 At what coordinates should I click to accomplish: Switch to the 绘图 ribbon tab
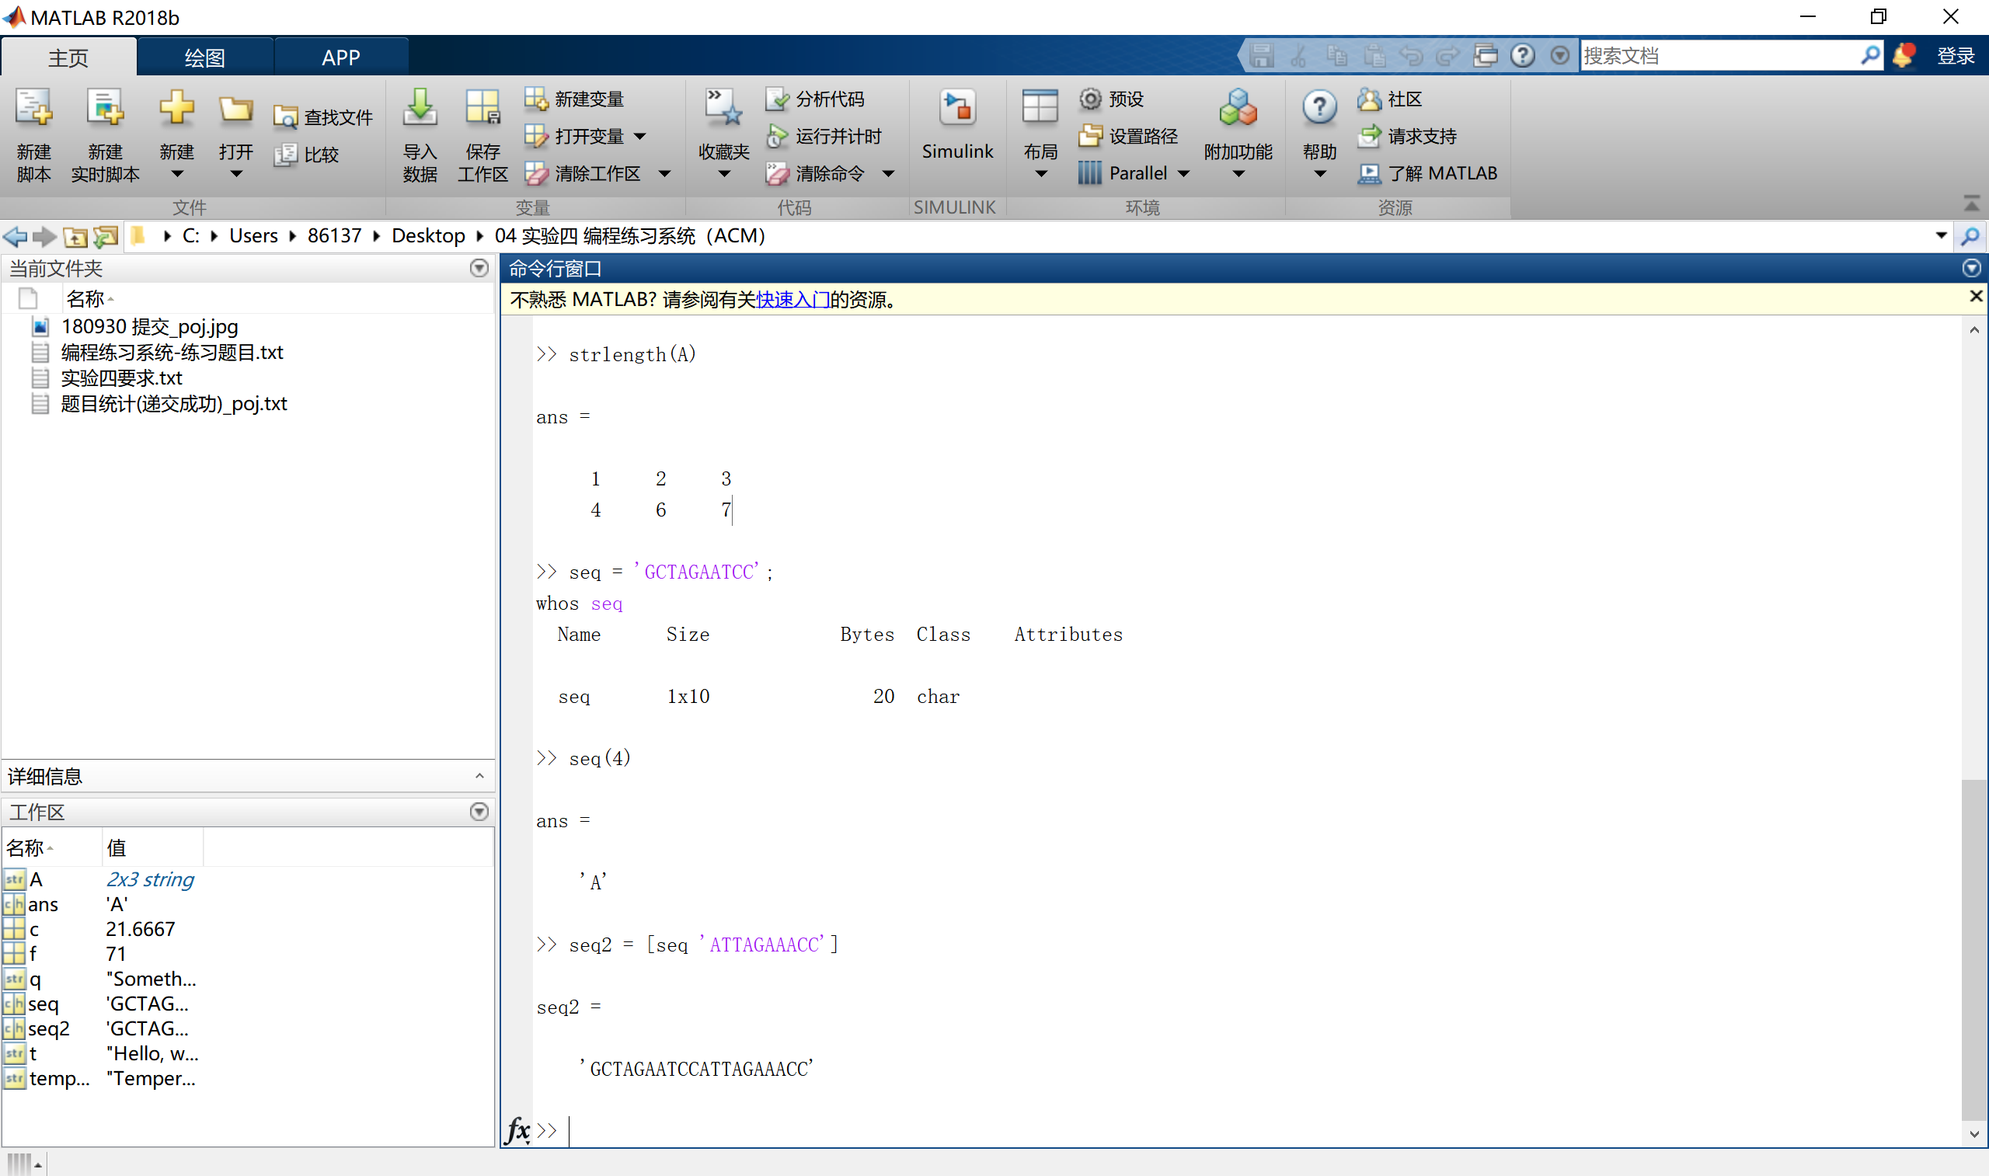[x=204, y=56]
